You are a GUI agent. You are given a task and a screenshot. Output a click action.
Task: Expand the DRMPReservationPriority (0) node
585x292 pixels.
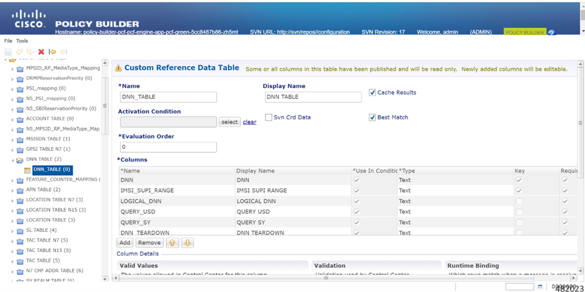(12, 79)
